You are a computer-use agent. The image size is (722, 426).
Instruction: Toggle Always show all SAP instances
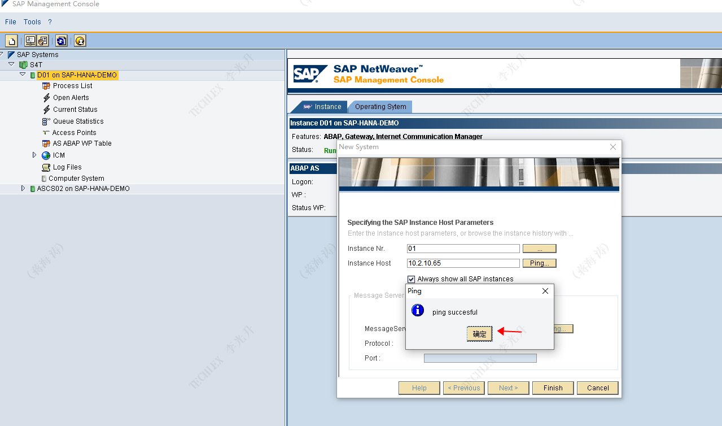tap(412, 279)
